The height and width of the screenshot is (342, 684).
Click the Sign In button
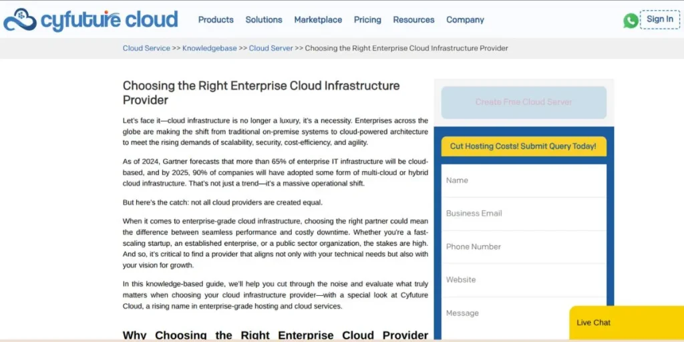click(x=659, y=19)
